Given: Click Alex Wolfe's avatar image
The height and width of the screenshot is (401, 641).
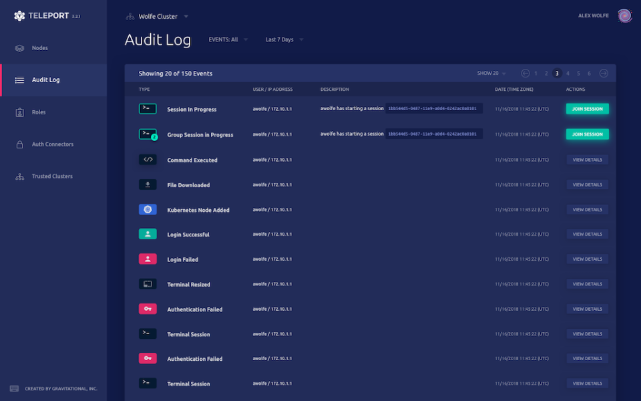Looking at the screenshot, I should 625,15.
